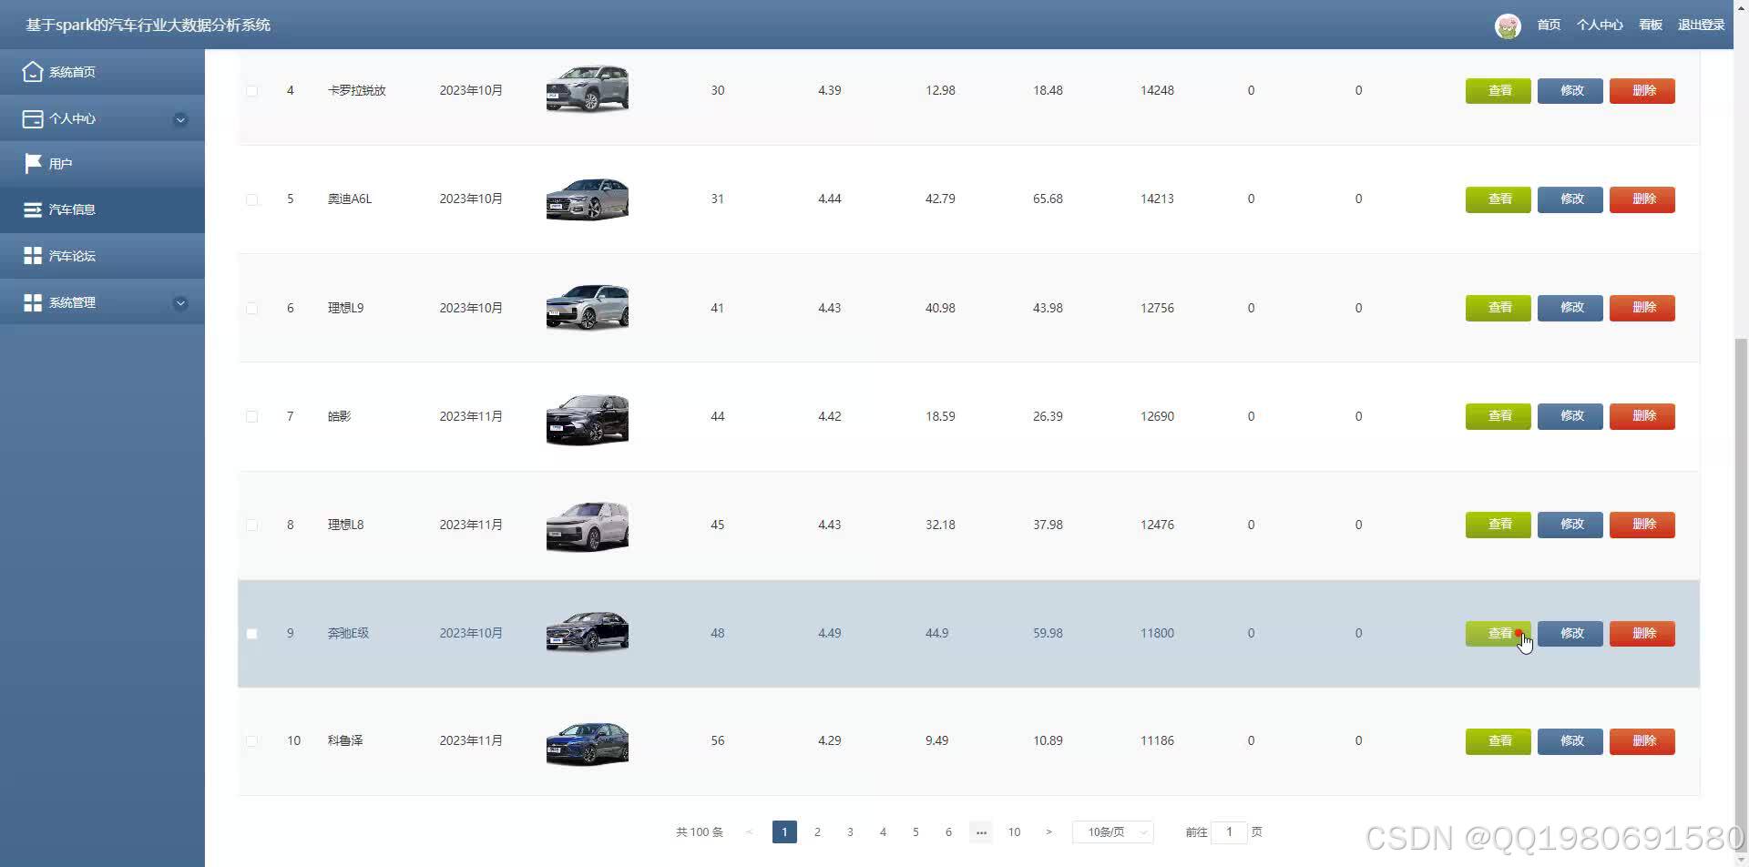Click 退出登录 to log out
1749x867 pixels.
click(x=1702, y=25)
